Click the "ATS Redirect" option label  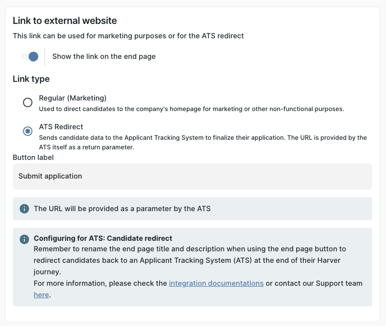pos(61,127)
